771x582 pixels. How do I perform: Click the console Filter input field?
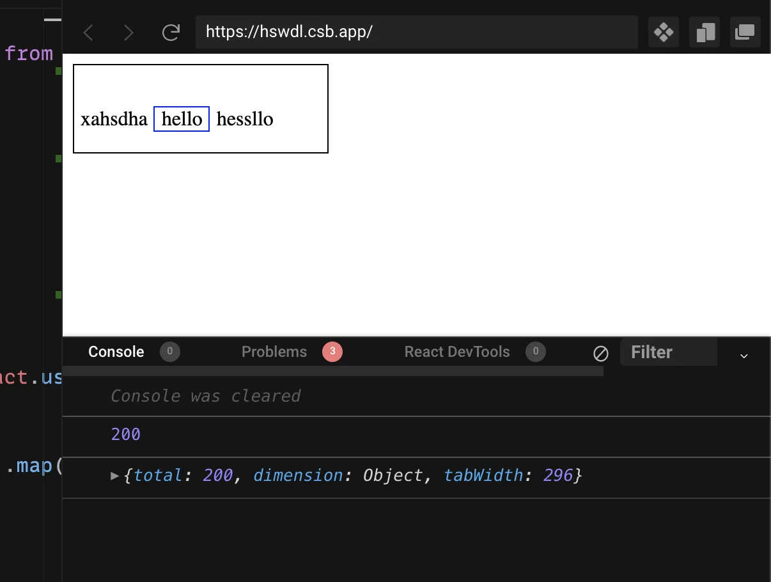(x=669, y=352)
